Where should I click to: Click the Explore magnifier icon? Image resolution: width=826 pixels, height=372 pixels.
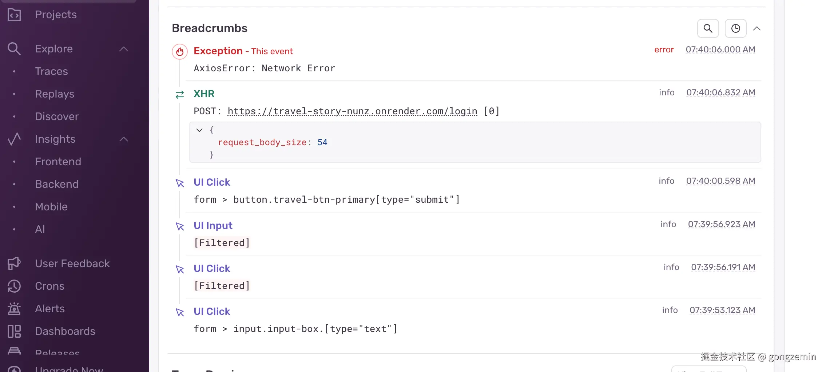point(14,49)
